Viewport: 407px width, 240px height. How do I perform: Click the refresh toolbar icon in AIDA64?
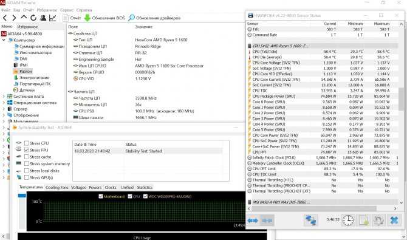point(33,18)
